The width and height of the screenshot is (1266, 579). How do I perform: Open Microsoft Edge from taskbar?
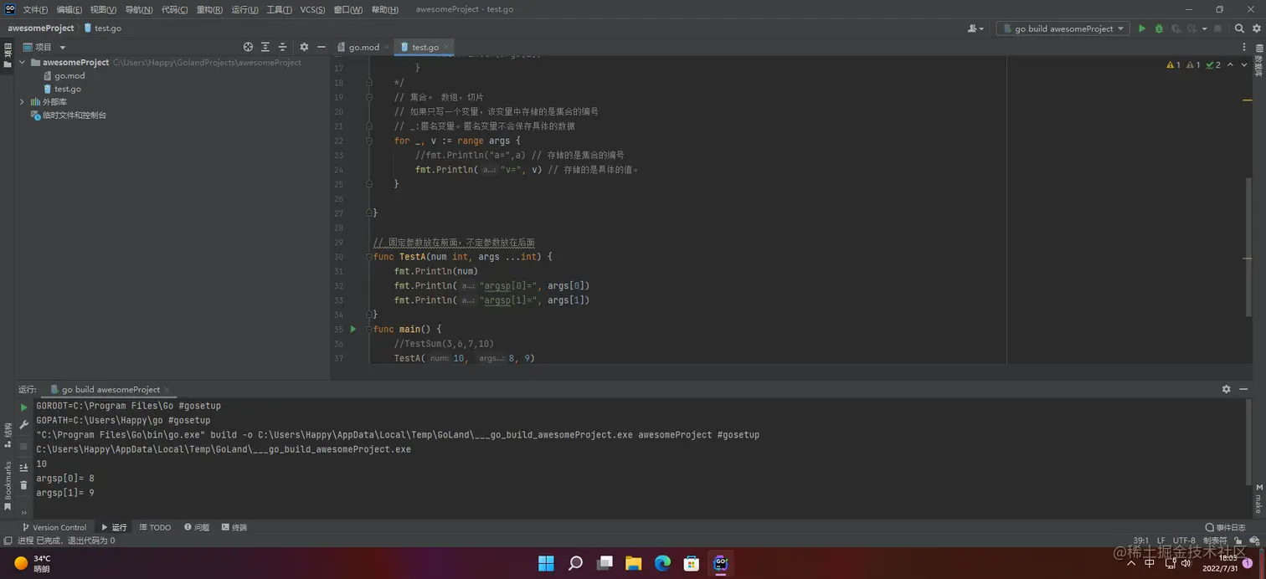662,563
